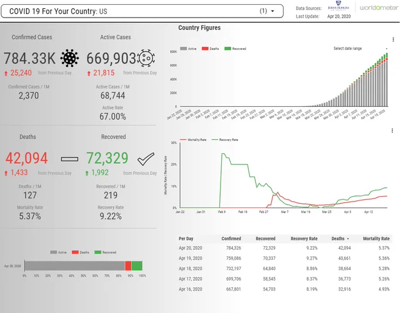400x313 pixels.
Task: Click the 759,086 confirmed cell
Action: (234, 258)
